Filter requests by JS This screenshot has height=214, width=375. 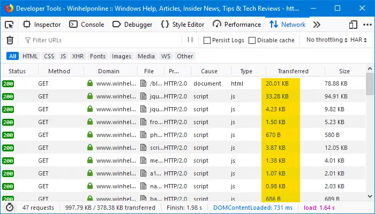[x=63, y=56]
